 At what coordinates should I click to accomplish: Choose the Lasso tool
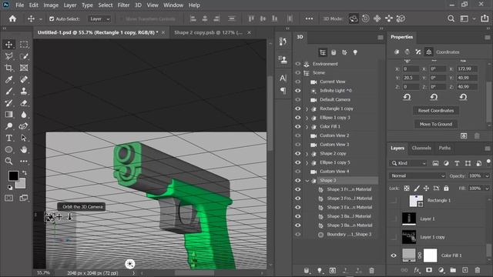coord(8,56)
